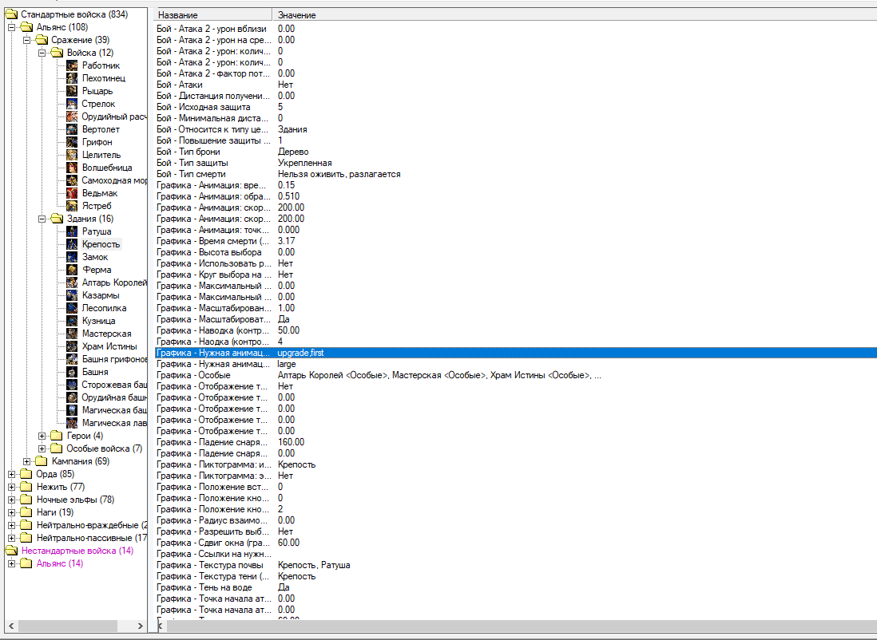Screen dimensions: 877x640
Task: Click the Кузница building icon
Action: click(x=72, y=321)
